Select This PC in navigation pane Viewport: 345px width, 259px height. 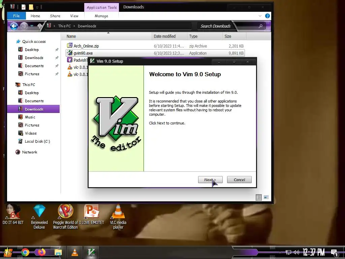point(28,85)
